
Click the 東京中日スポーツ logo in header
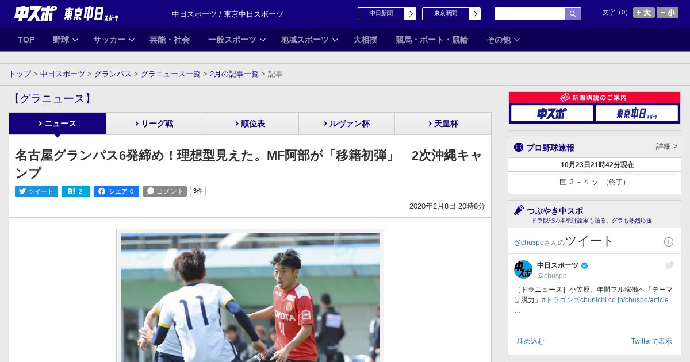91,14
